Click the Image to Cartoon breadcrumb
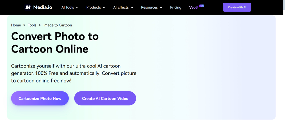This screenshot has width=285, height=122. pyautogui.click(x=58, y=25)
